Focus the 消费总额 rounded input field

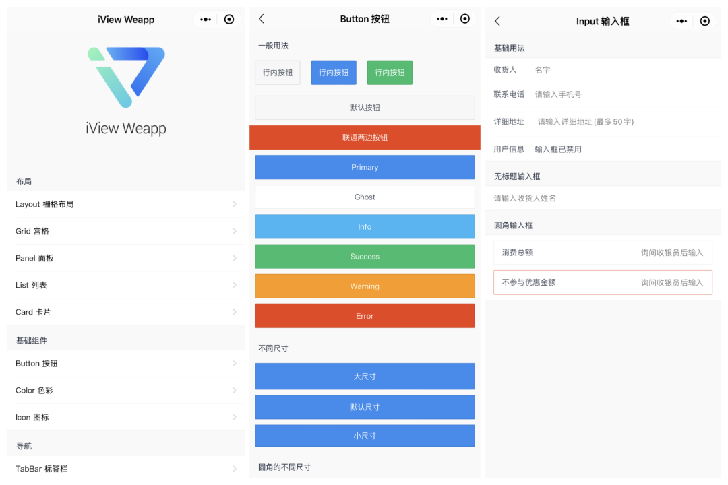[603, 253]
